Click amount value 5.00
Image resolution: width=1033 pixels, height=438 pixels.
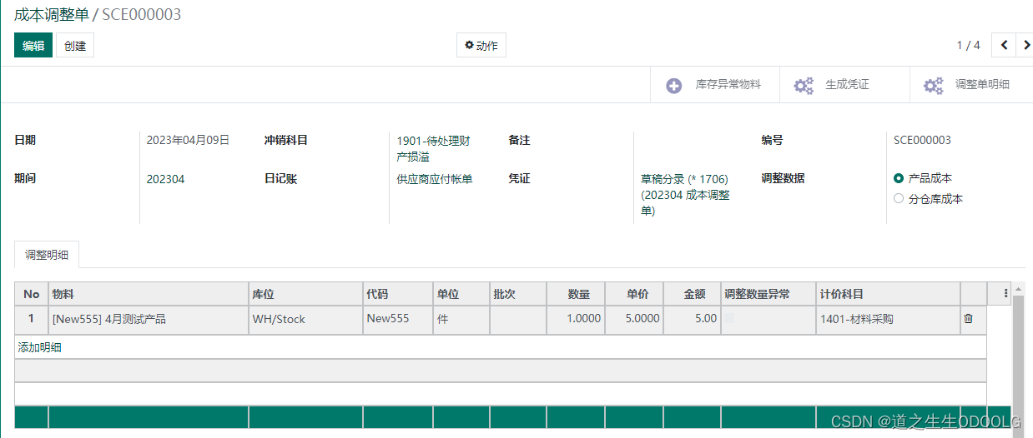click(704, 319)
